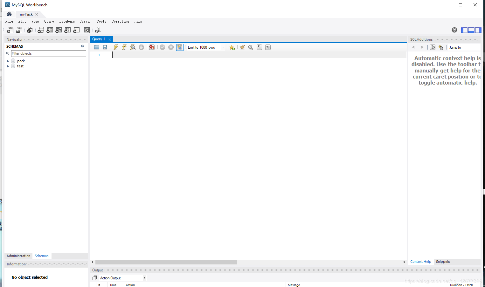Create a new stored procedure icon
The height and width of the screenshot is (287, 485).
[x=67, y=30]
